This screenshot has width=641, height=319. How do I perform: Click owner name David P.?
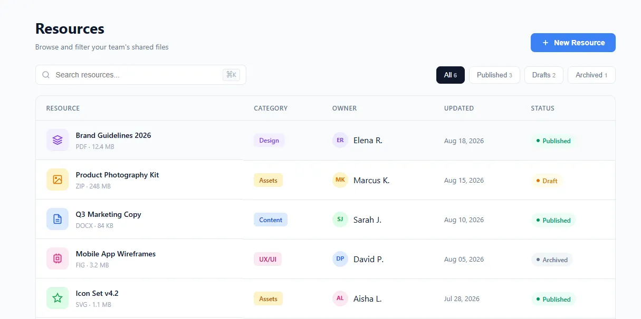[x=368, y=259]
